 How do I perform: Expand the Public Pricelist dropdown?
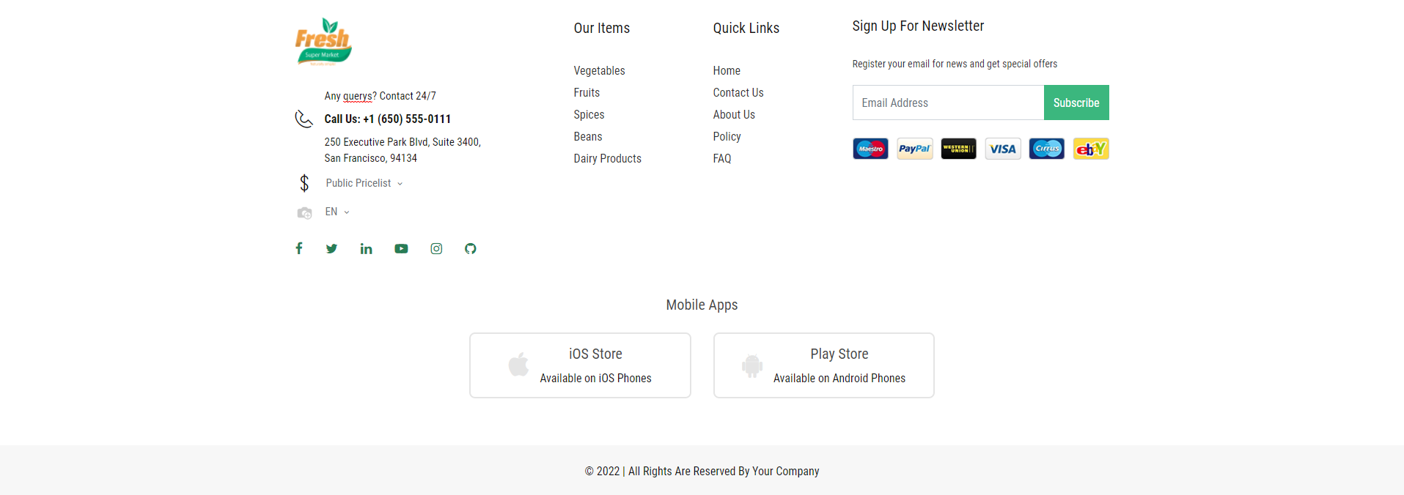364,183
